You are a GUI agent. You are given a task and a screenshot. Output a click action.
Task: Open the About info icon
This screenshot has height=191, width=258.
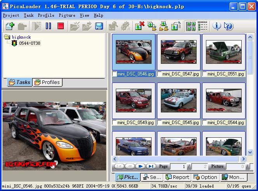(217, 26)
